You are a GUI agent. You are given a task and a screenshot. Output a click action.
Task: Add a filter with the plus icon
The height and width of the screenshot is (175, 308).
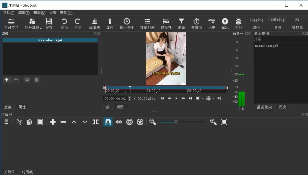pyautogui.click(x=7, y=80)
